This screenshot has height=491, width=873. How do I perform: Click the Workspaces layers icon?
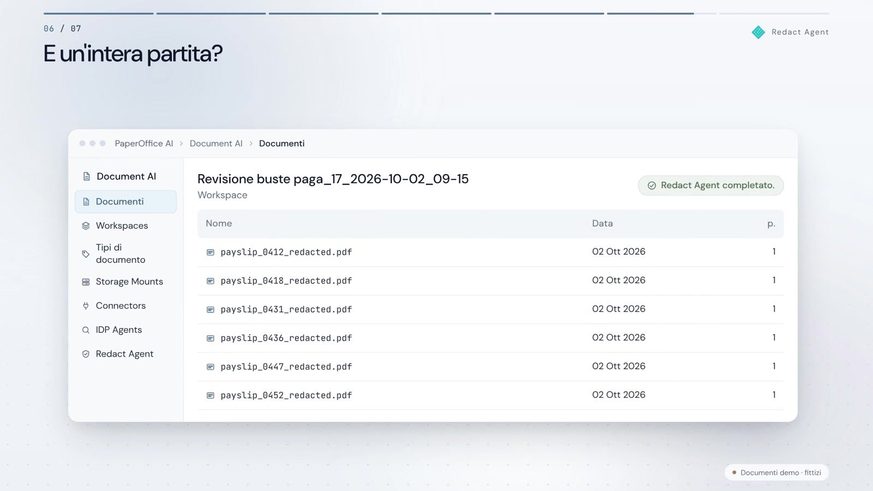pyautogui.click(x=86, y=226)
